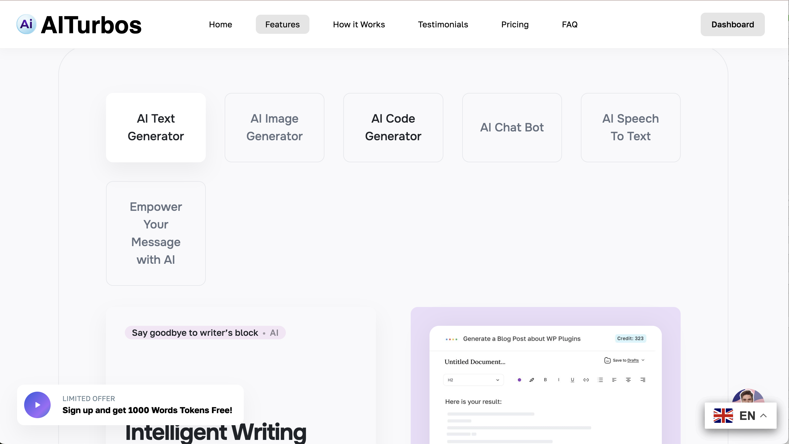Open the EN language selector

point(740,415)
